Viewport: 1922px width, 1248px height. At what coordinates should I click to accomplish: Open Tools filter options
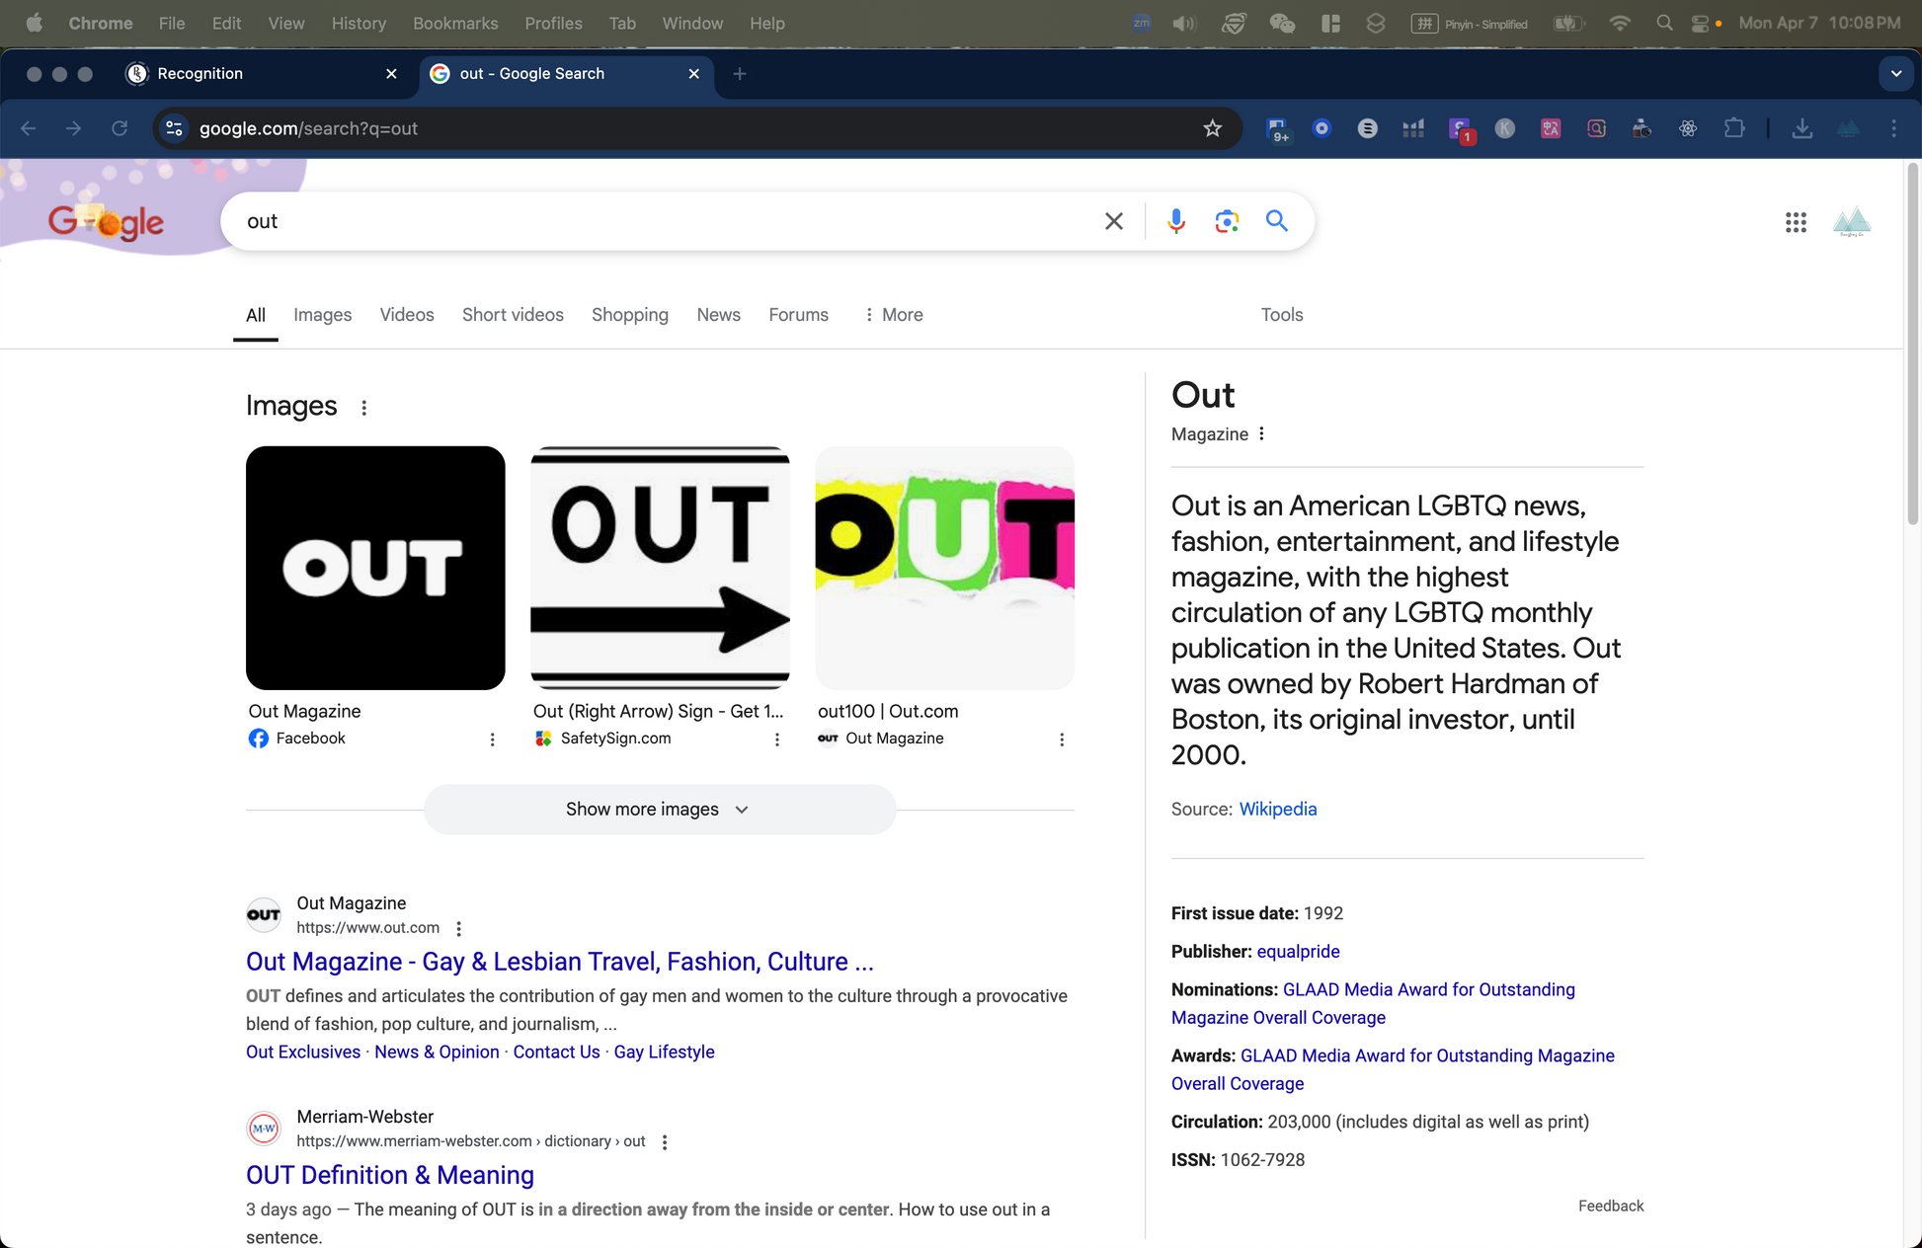(x=1282, y=315)
